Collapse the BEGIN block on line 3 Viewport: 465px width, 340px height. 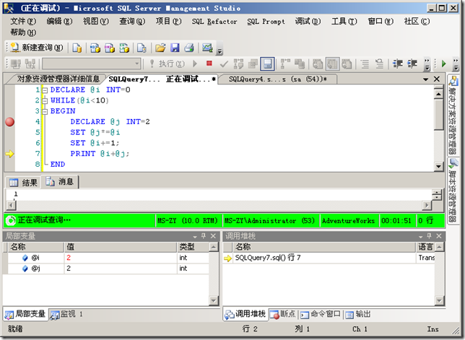pyautogui.click(x=45, y=111)
